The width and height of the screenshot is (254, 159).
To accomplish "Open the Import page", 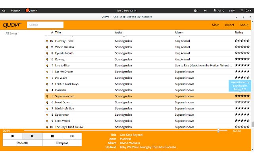I will tap(229, 25).
